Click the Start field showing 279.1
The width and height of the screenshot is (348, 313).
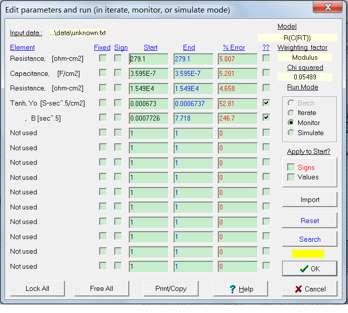click(148, 59)
